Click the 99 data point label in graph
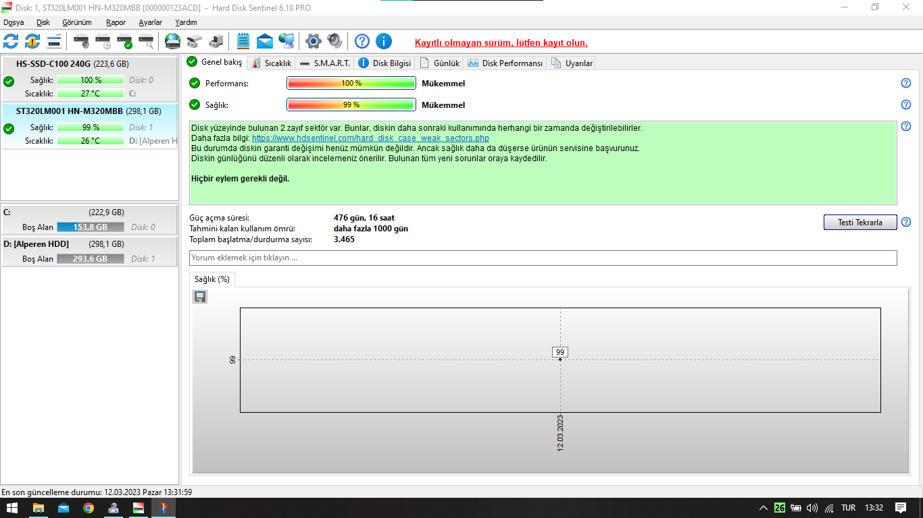This screenshot has height=518, width=923. [560, 352]
